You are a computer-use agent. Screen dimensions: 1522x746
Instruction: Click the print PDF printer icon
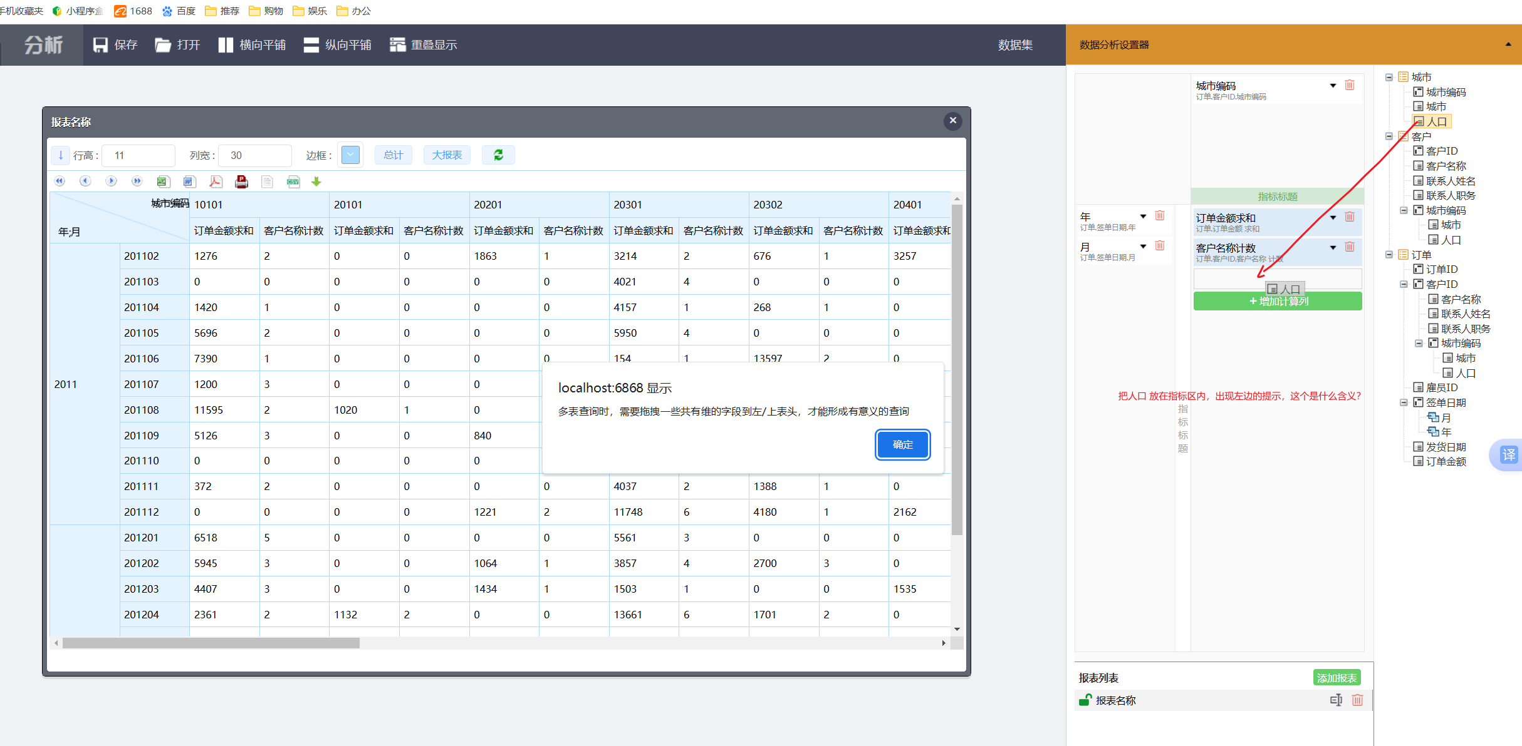pyautogui.click(x=241, y=181)
